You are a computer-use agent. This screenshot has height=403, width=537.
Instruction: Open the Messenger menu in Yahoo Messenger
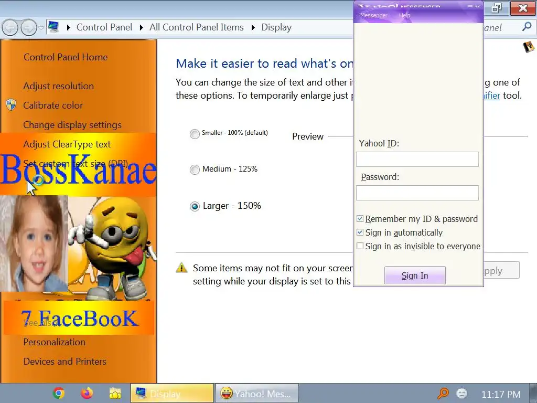tap(373, 15)
